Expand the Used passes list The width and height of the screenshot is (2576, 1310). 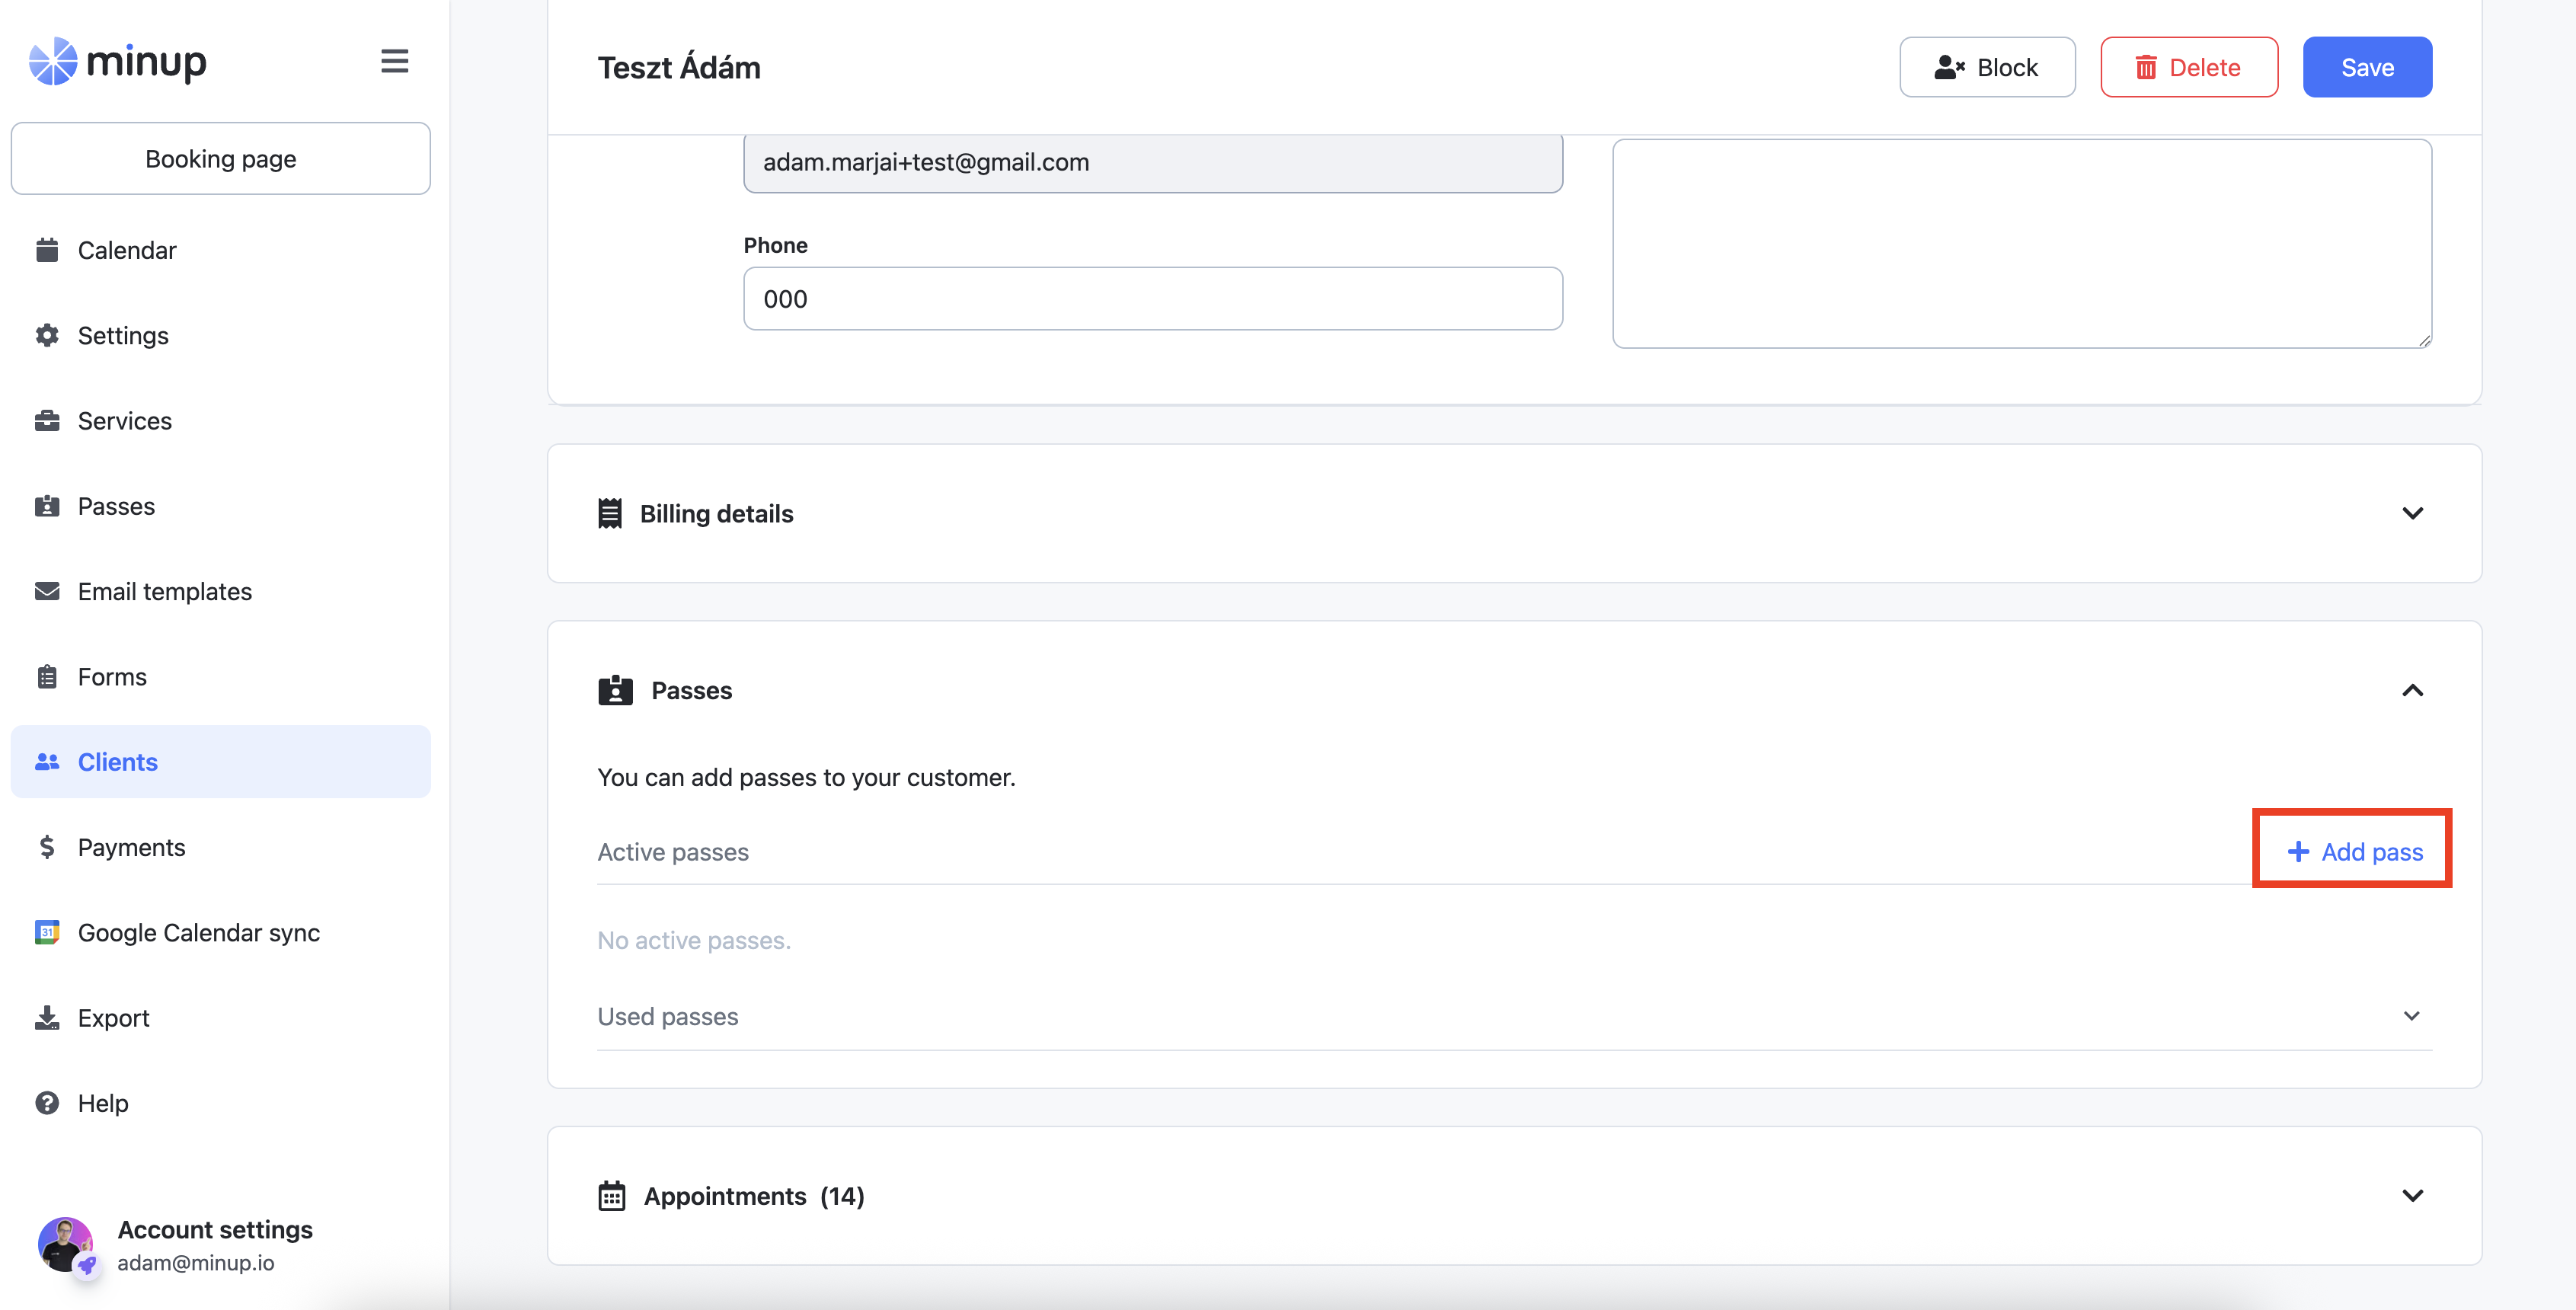click(2411, 1016)
